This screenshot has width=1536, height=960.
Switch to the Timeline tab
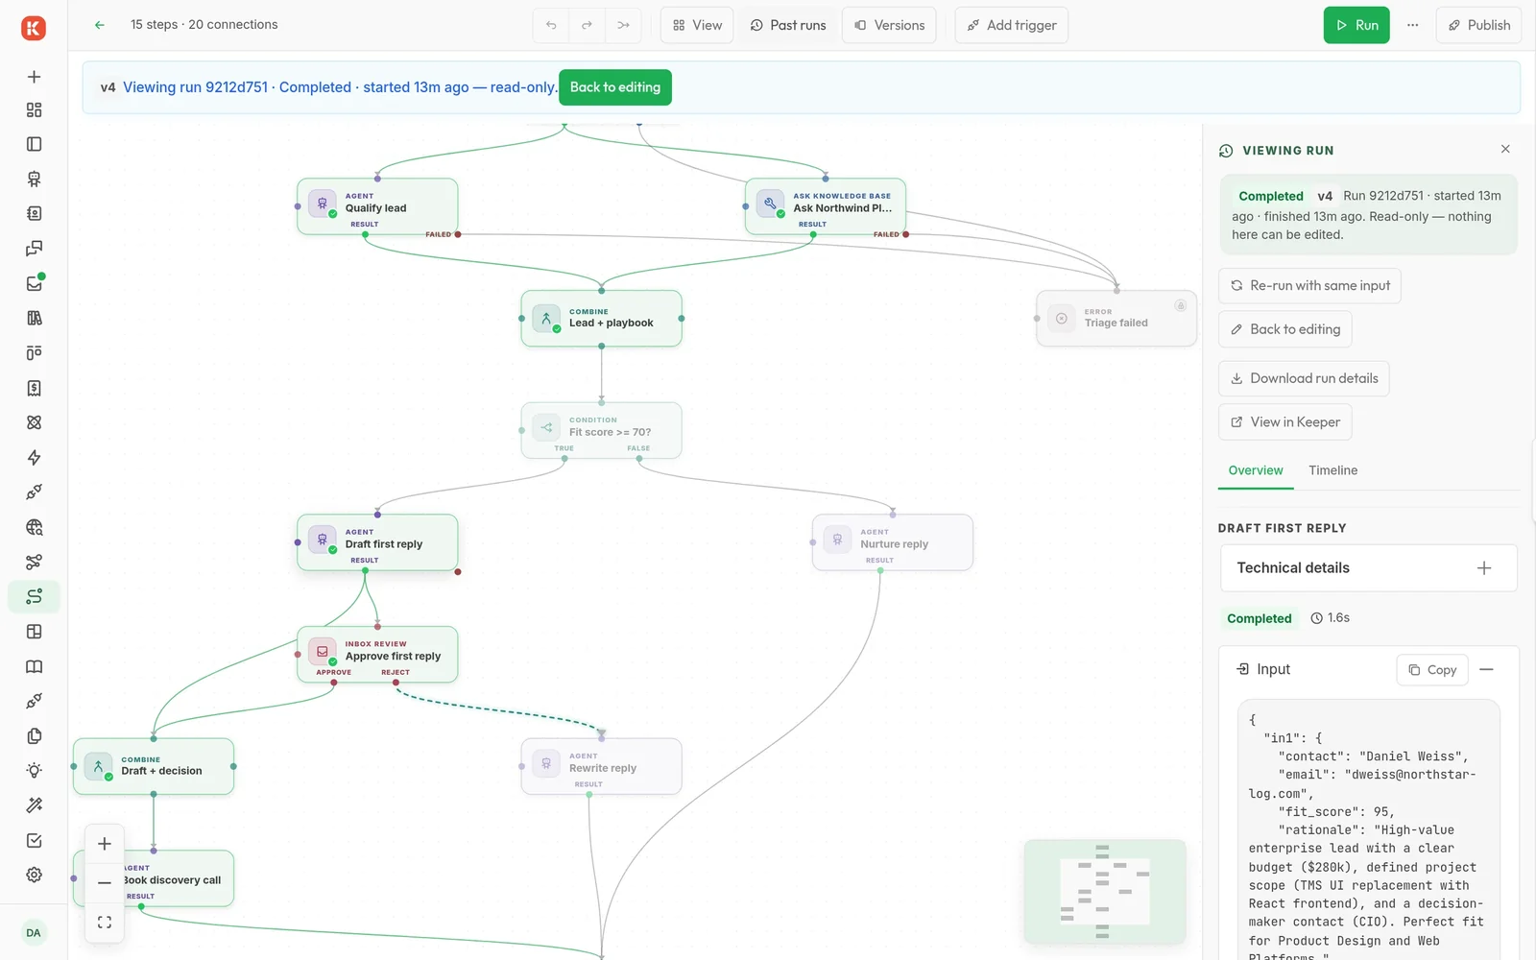coord(1332,470)
